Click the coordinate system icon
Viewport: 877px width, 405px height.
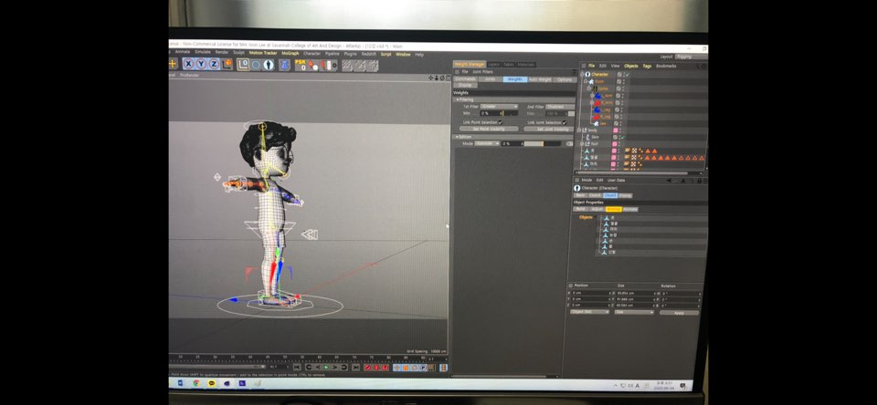pos(227,64)
